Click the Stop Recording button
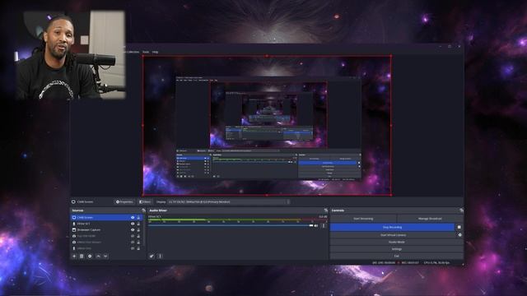The width and height of the screenshot is (527, 296). click(x=392, y=227)
